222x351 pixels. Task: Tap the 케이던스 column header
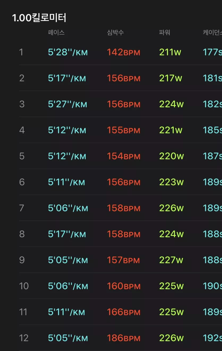click(x=212, y=33)
